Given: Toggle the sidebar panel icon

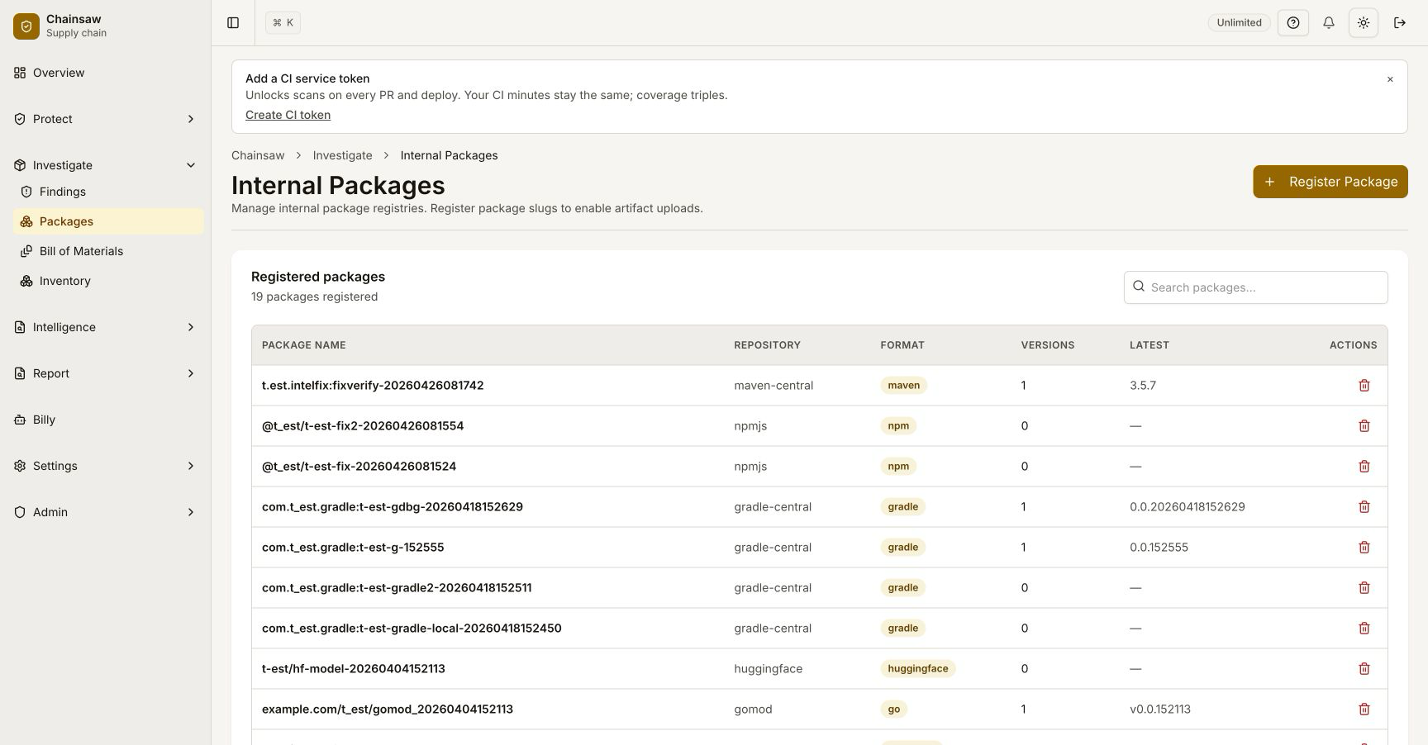Looking at the screenshot, I should [233, 23].
